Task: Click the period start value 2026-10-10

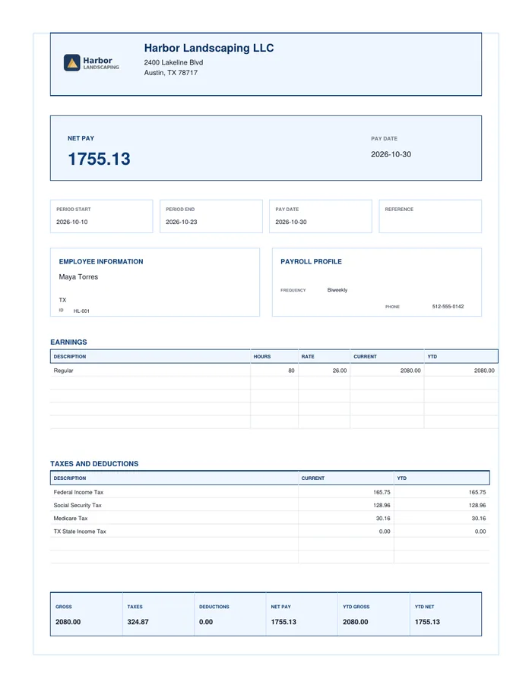Action: tap(72, 222)
